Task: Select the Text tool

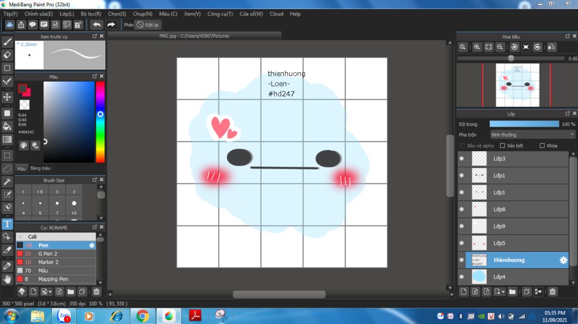Action: point(7,224)
